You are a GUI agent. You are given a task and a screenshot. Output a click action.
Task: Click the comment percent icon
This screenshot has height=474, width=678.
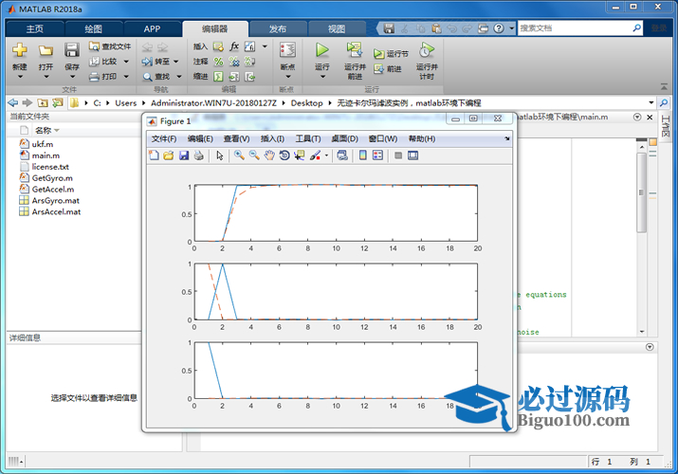[218, 62]
